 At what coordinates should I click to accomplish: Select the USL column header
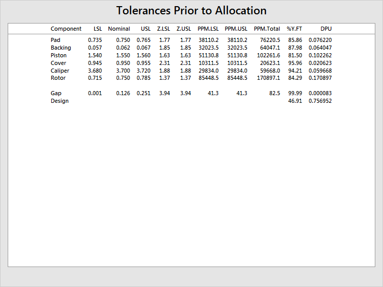click(145, 29)
